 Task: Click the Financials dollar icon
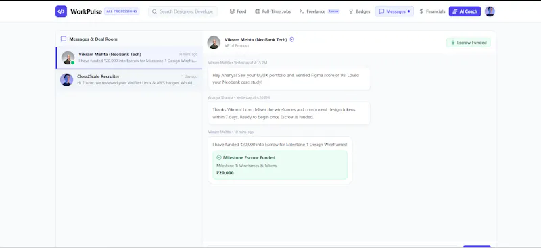421,11
